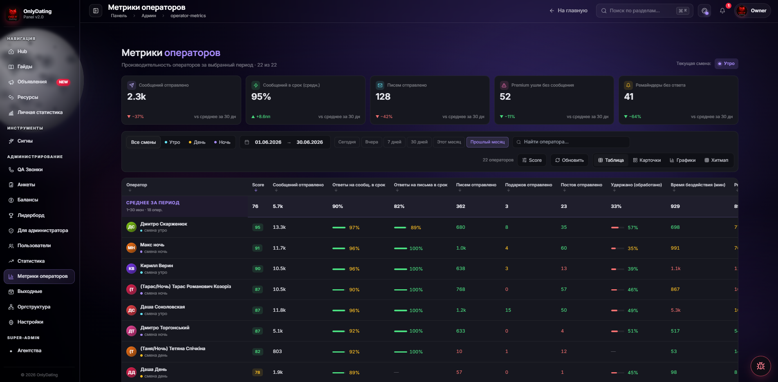The width and height of the screenshot is (778, 382).
Task: Collapse the sidebar panel toggle icon
Action: click(96, 11)
